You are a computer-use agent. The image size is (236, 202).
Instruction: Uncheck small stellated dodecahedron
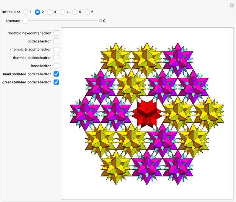(56, 74)
